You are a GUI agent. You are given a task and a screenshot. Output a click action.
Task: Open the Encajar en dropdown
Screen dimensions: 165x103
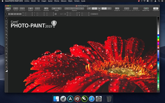pyautogui.click(x=117, y=8)
